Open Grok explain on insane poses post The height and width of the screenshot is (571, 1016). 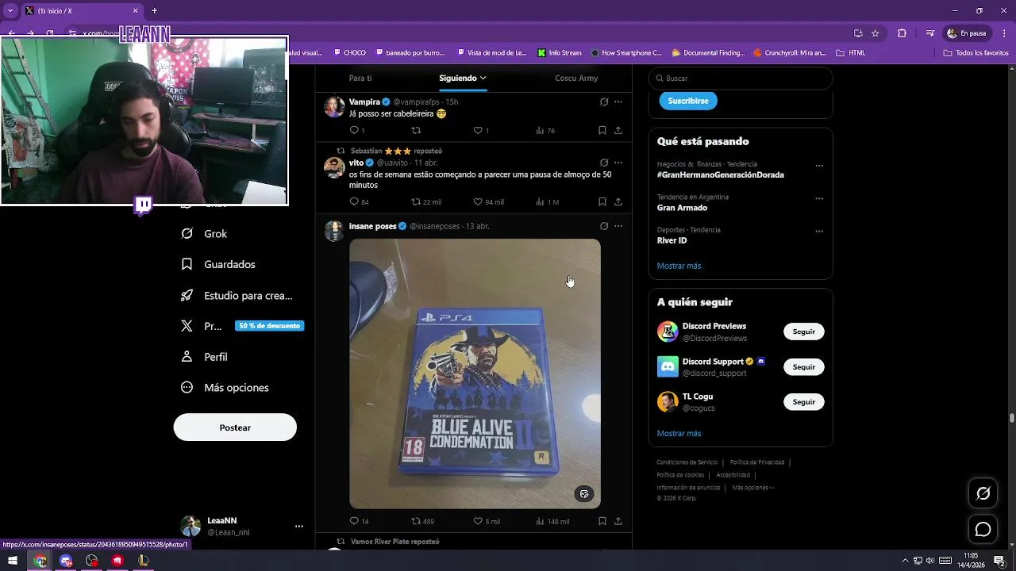[x=604, y=226]
